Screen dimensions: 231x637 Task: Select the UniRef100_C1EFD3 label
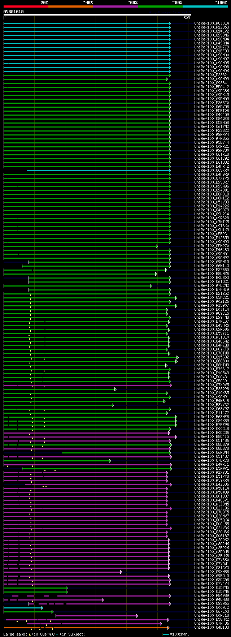[212, 51]
